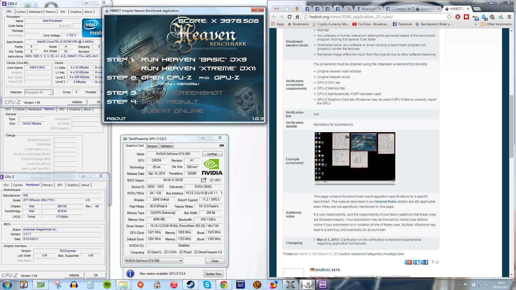The width and height of the screenshot is (516, 290).
Task: Bookmark this page with star icon
Action: 449,17
